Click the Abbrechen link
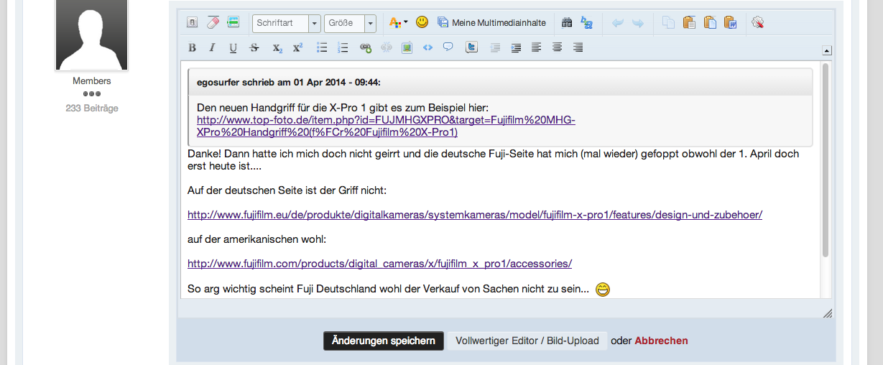 pyautogui.click(x=661, y=341)
